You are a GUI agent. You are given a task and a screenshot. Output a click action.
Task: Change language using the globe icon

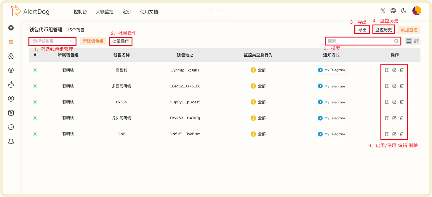click(393, 10)
